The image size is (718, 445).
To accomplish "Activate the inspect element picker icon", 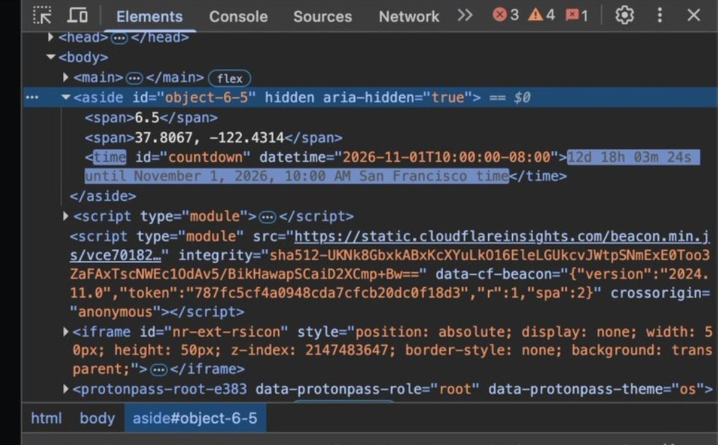I will point(42,16).
